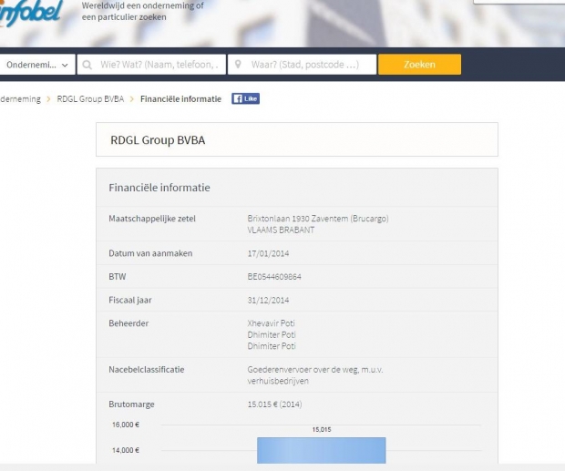
Task: Click the breadcrumb chevron after RDGL Group BVBA
Action: click(x=132, y=98)
